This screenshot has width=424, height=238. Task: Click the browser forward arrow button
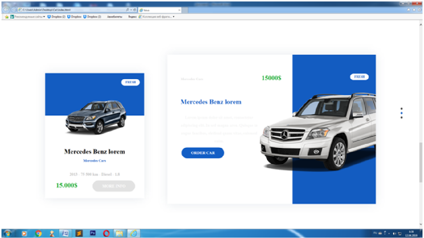(13, 10)
